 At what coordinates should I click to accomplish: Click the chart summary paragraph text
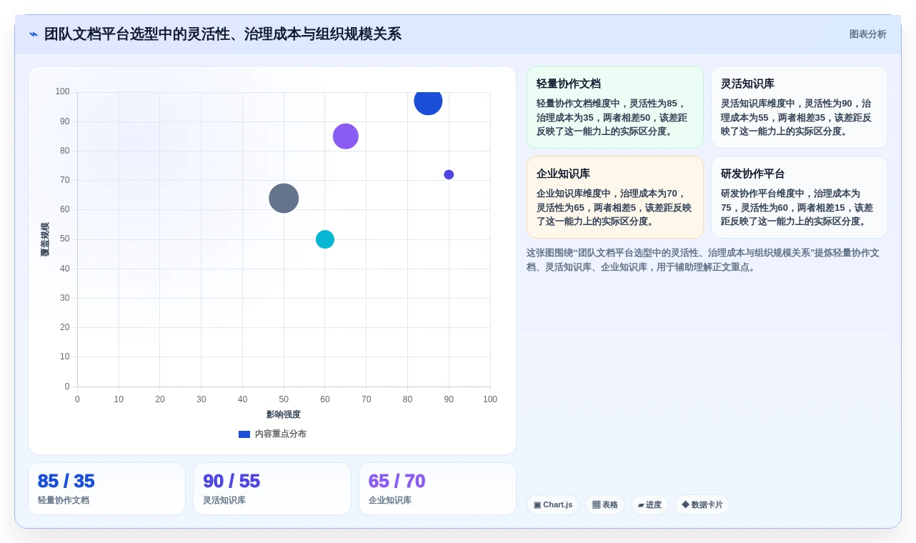703,260
